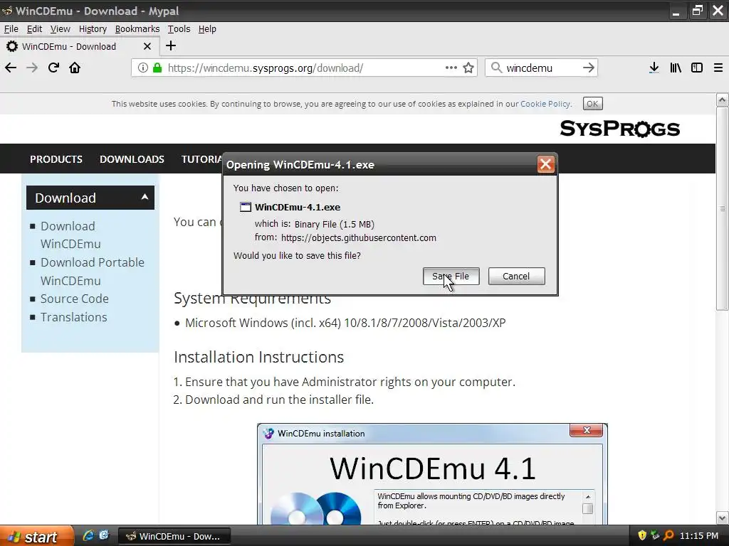
Task: Click the SysProgs logo
Action: (x=620, y=129)
